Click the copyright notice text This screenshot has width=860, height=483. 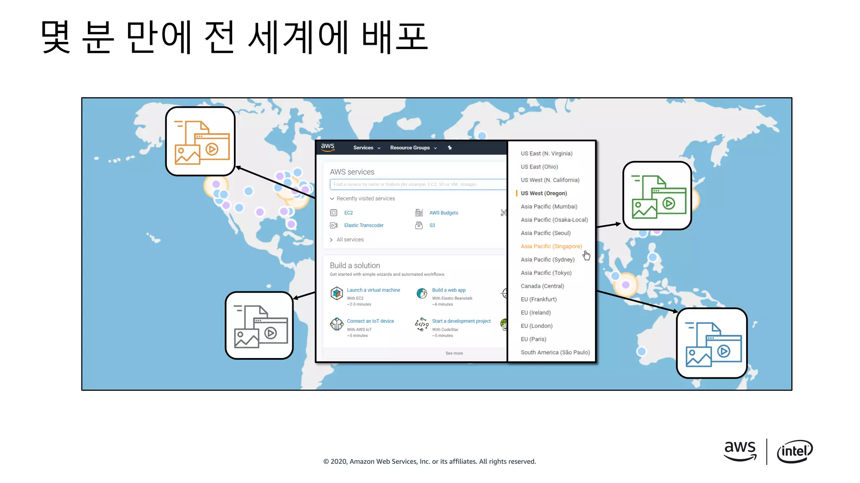coord(430,462)
